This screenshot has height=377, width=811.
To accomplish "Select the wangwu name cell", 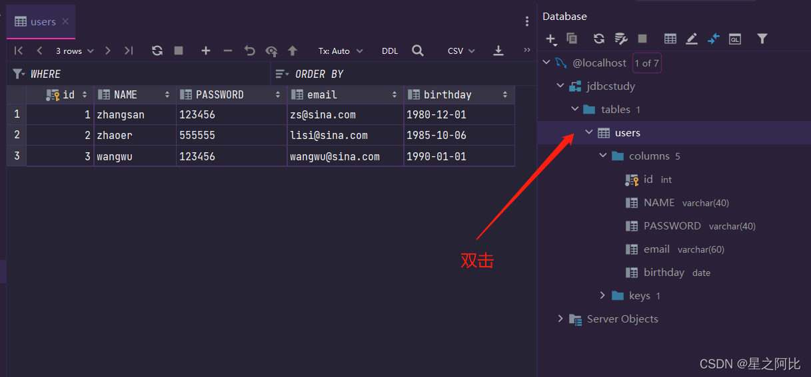I will click(x=135, y=157).
